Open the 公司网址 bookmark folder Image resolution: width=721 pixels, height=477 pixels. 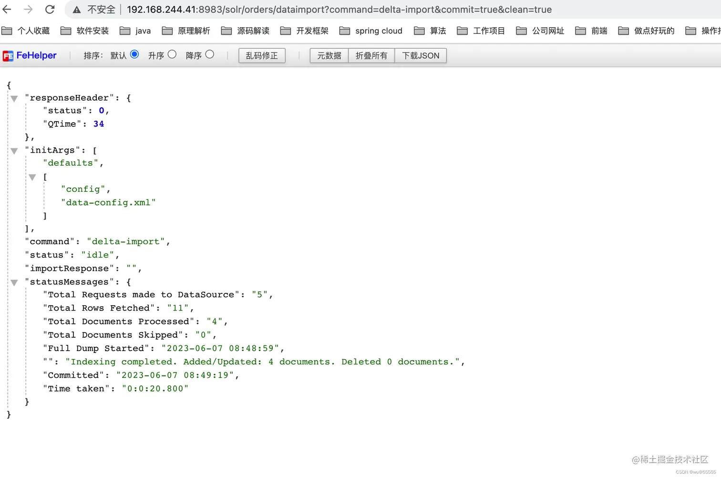(x=540, y=31)
